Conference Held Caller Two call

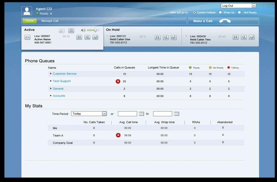[252, 37]
